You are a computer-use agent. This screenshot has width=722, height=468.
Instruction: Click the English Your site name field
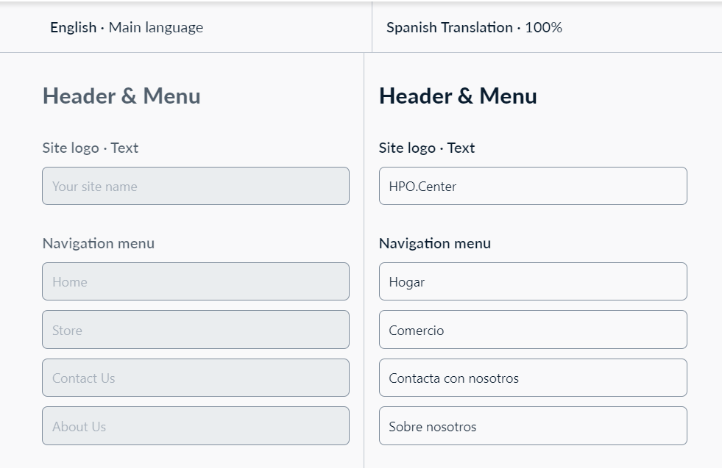coord(196,186)
